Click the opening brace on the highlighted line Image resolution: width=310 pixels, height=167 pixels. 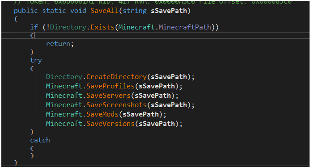coord(32,35)
